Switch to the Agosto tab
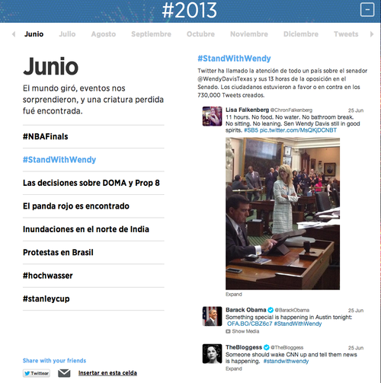The height and width of the screenshot is (383, 381). coord(104,34)
